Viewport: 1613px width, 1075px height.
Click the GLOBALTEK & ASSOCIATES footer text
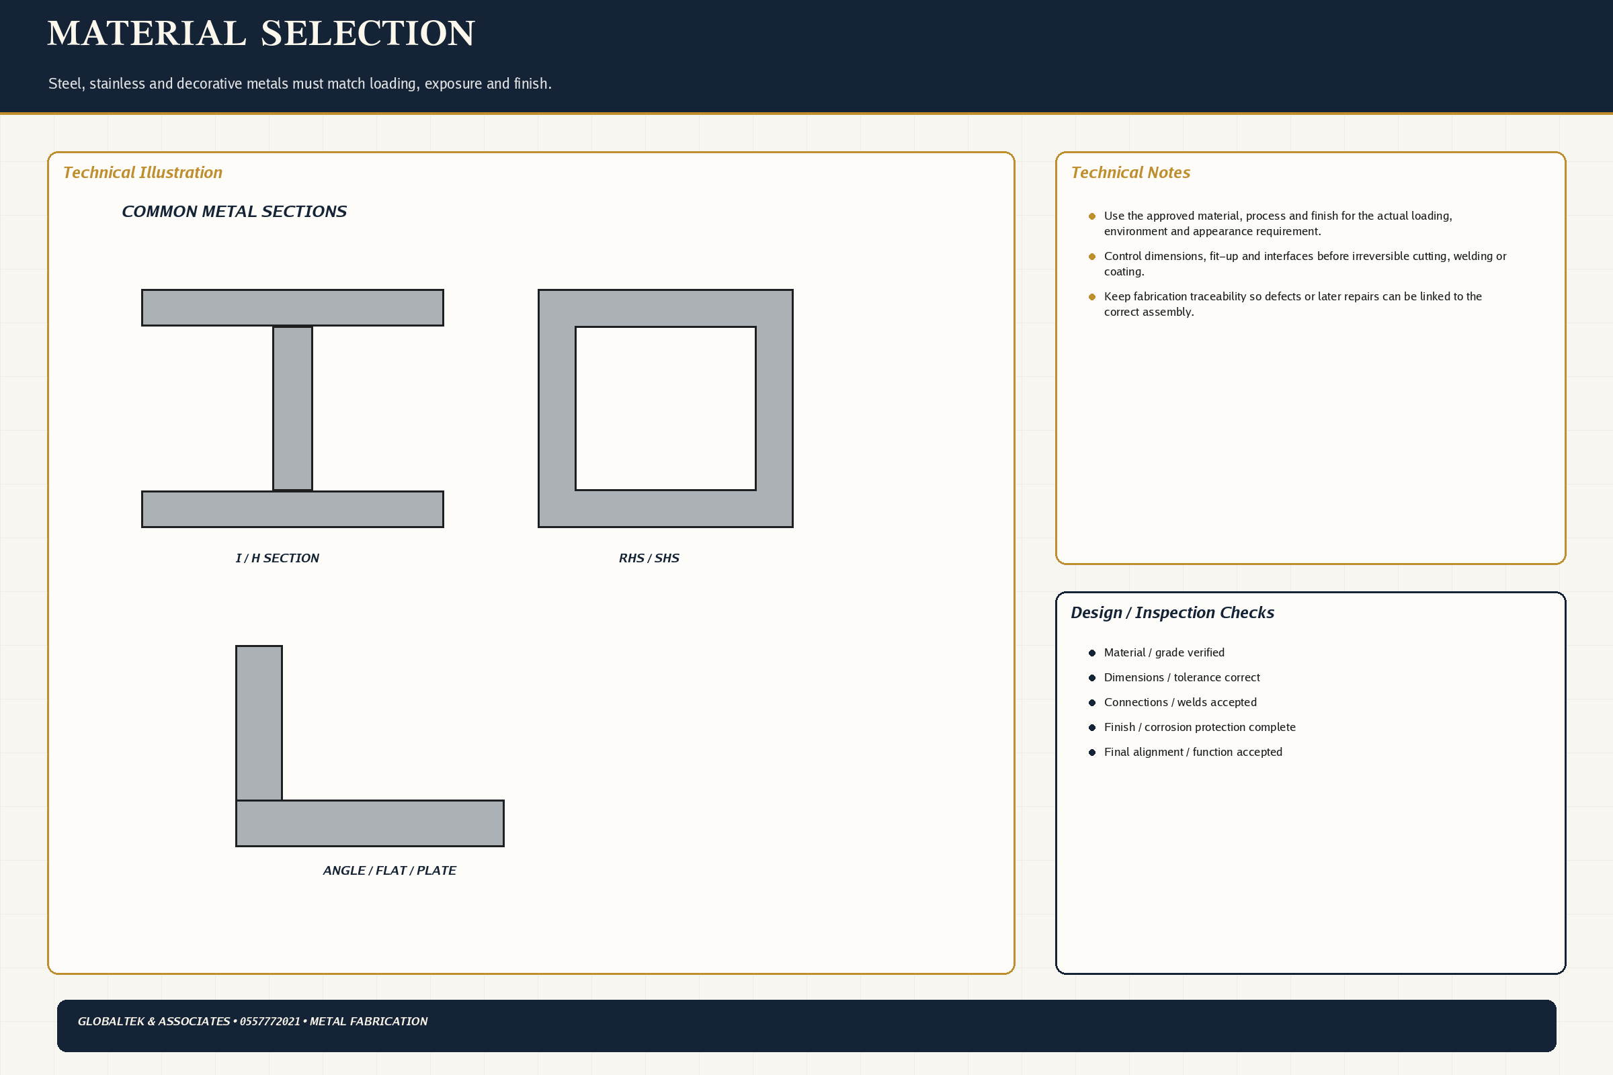[253, 1021]
